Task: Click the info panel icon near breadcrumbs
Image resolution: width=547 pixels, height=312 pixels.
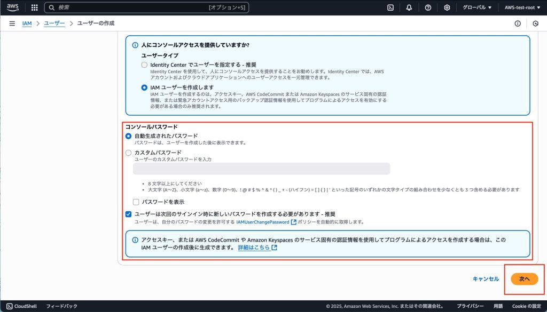Action: point(518,23)
